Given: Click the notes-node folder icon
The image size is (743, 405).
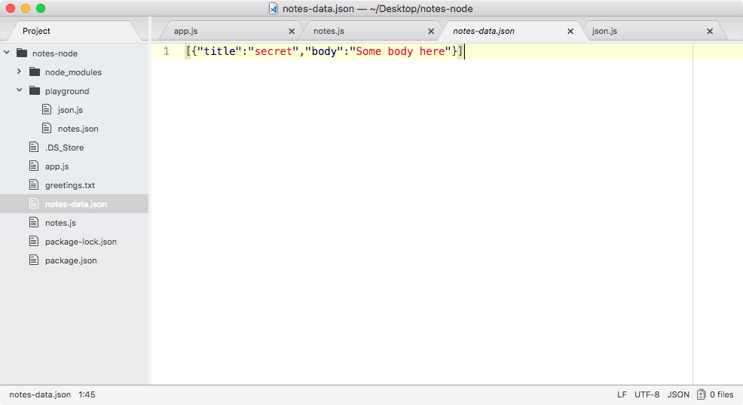Looking at the screenshot, I should (x=22, y=53).
